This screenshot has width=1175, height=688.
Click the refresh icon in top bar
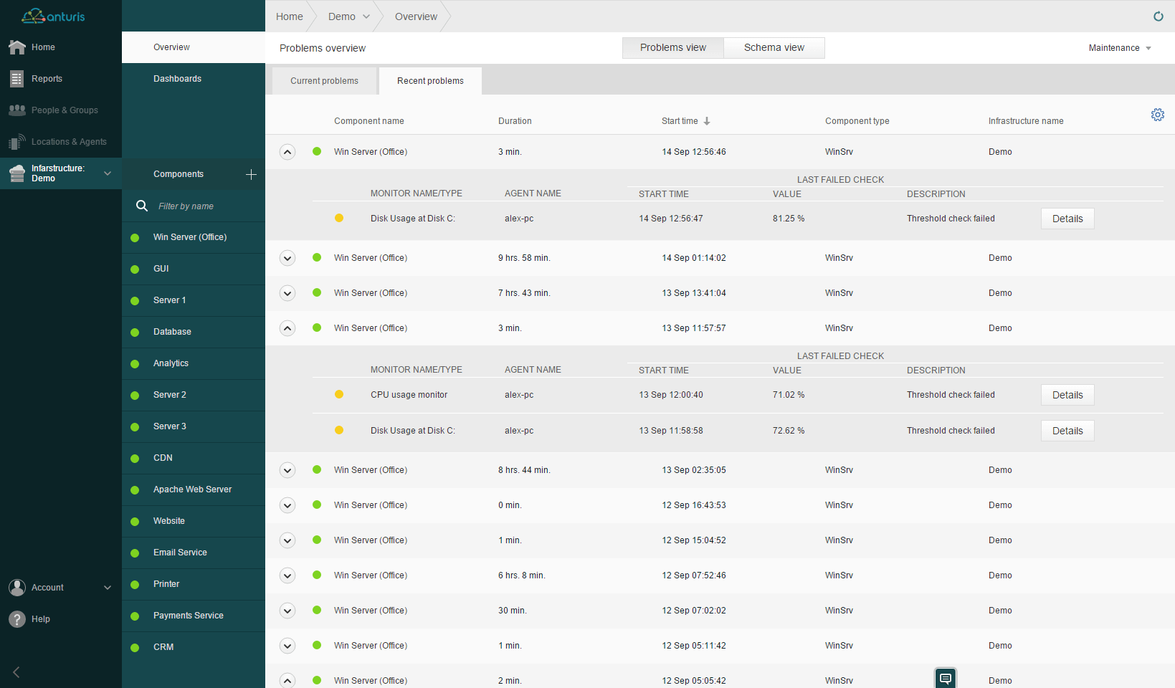(1158, 16)
